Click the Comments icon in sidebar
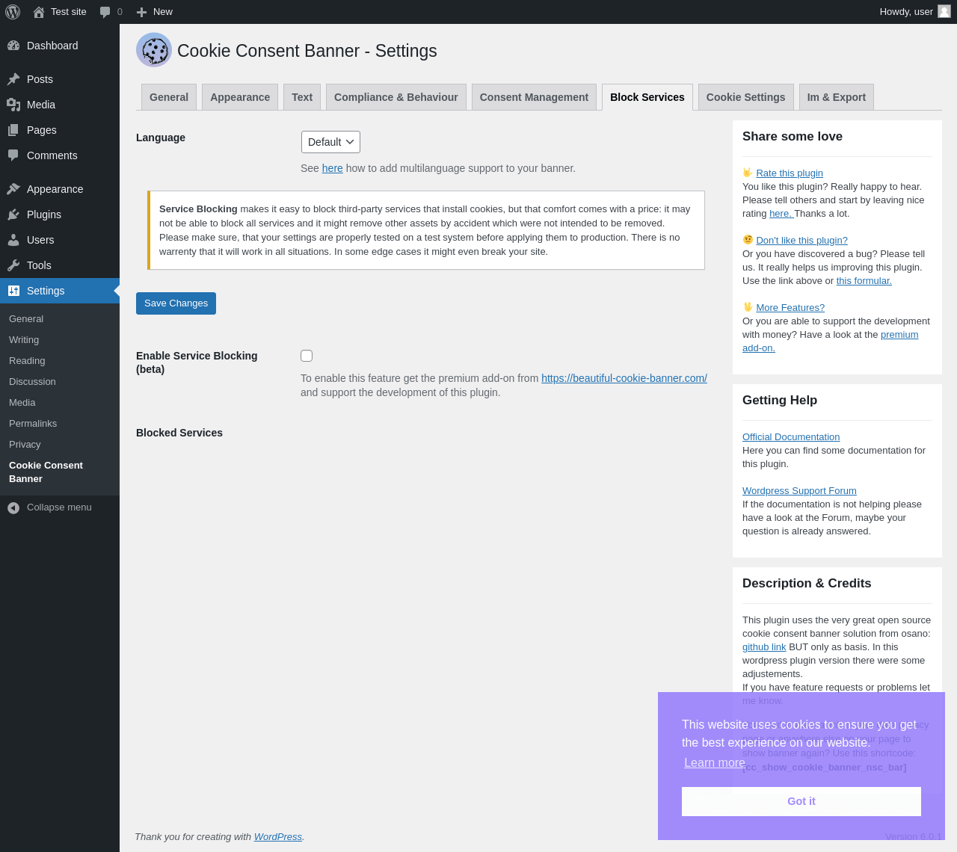Screen dimensions: 957x852 coord(13,155)
